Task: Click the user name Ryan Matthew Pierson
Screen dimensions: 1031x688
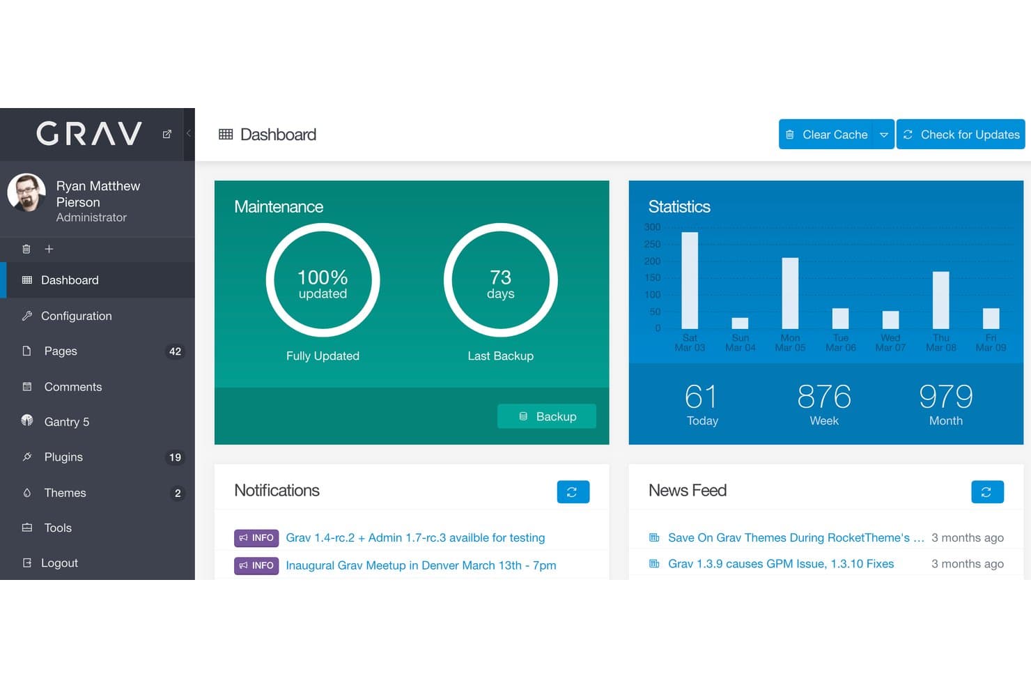Action: (x=98, y=194)
